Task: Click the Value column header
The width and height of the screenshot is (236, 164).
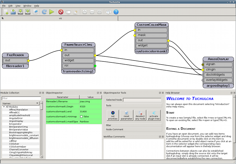Action: [x=90, y=97]
